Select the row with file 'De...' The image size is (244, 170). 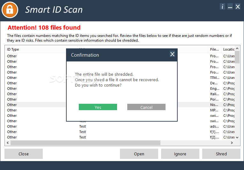(121, 83)
